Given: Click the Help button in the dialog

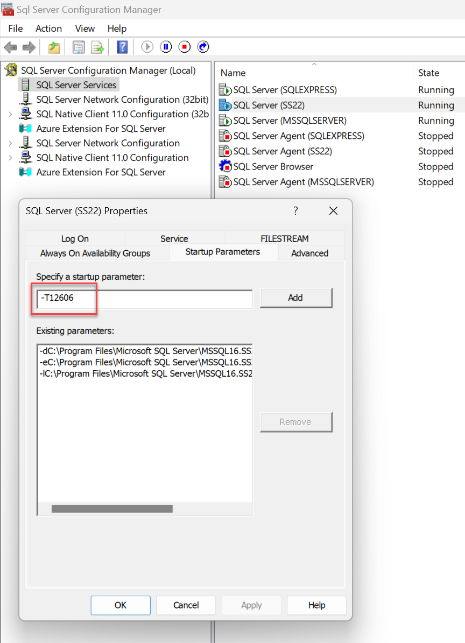Looking at the screenshot, I should (x=316, y=605).
